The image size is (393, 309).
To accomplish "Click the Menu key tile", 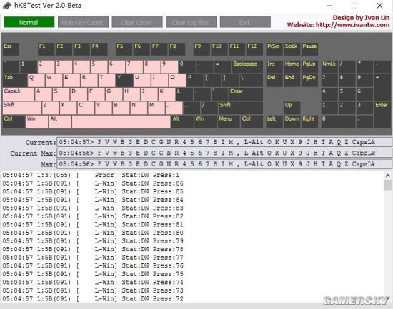I will pyautogui.click(x=229, y=122).
